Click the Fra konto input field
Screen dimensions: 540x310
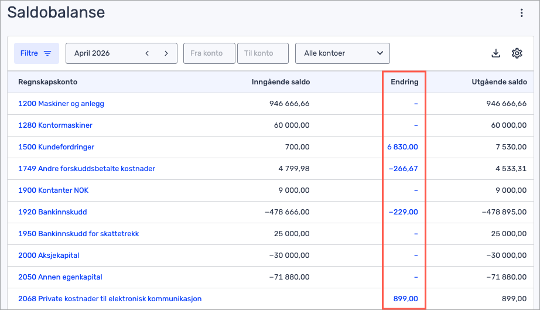point(209,53)
